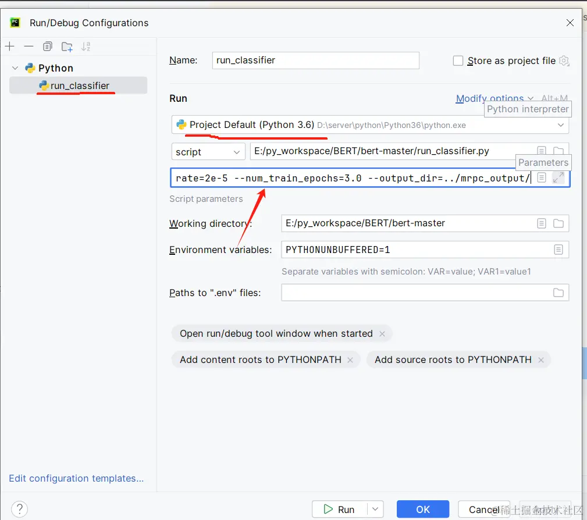Screen dimensions: 587x520
Task: Insert macros in Working directory field
Action: pos(541,223)
